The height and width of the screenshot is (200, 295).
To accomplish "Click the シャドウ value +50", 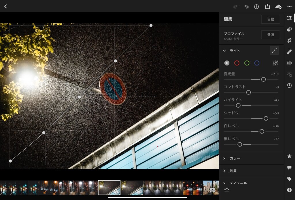I will point(276,113).
